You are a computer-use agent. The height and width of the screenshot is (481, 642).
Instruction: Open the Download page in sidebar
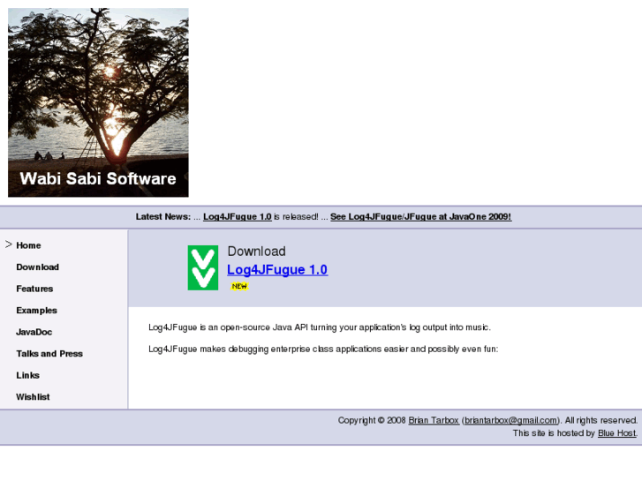(38, 267)
